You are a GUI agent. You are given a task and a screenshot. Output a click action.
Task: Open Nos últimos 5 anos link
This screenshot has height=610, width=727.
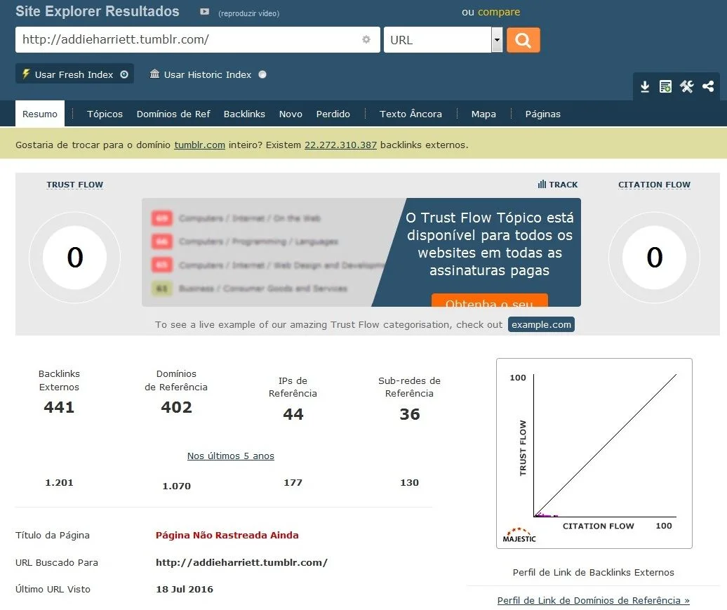(230, 456)
